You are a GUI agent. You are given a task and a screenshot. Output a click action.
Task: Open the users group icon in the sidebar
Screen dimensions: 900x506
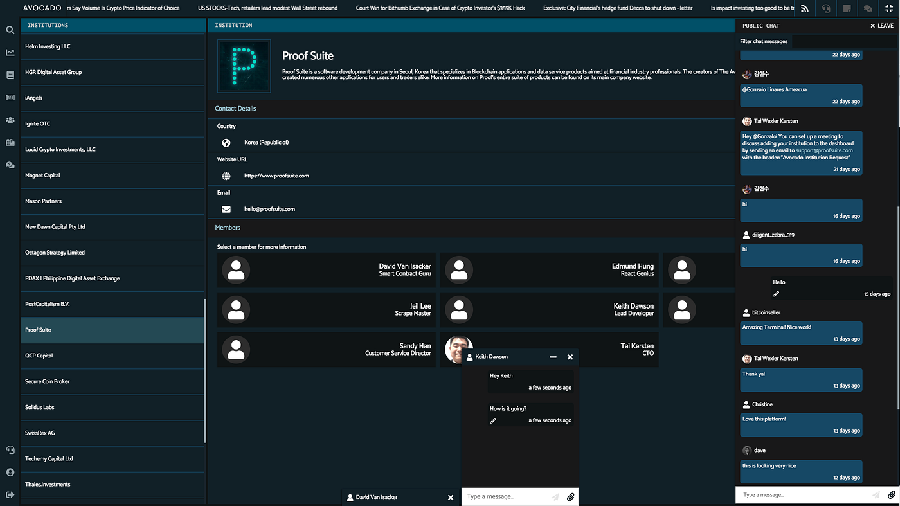(x=10, y=120)
